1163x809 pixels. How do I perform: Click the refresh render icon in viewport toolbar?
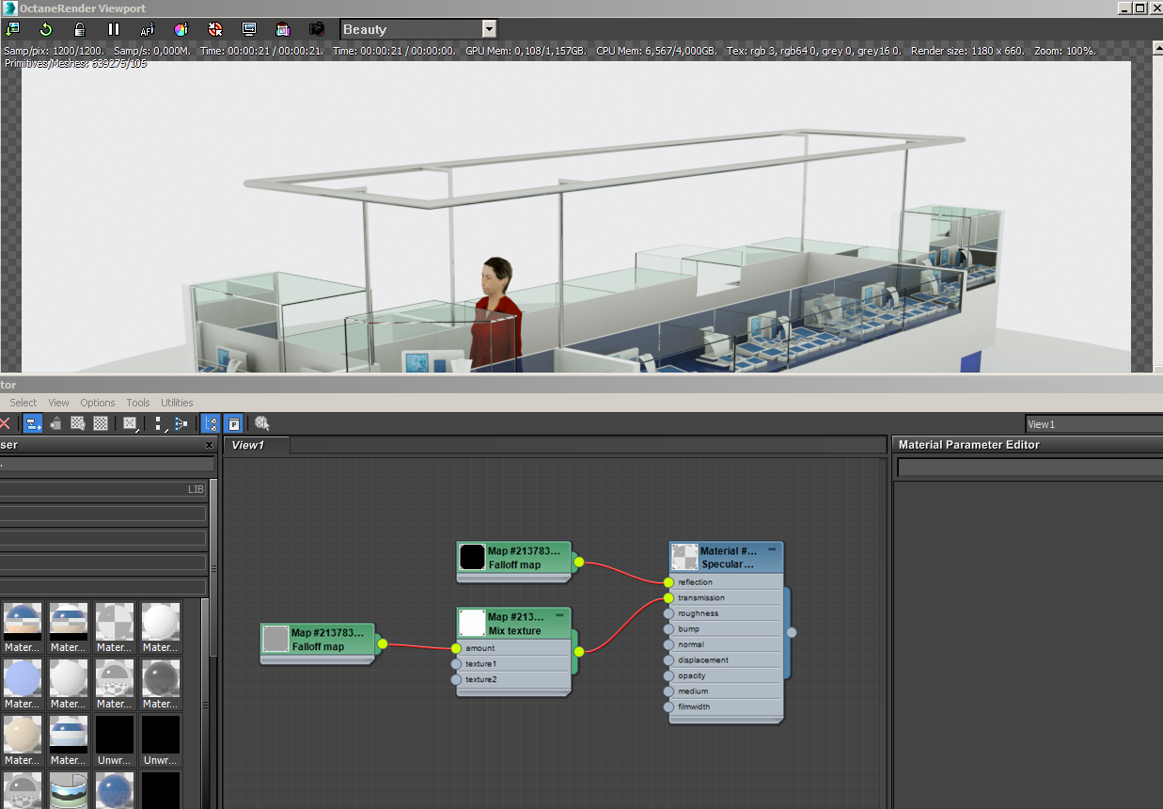point(45,29)
